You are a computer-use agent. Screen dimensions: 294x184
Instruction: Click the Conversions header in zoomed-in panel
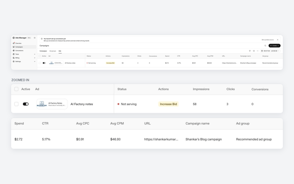click(260, 89)
